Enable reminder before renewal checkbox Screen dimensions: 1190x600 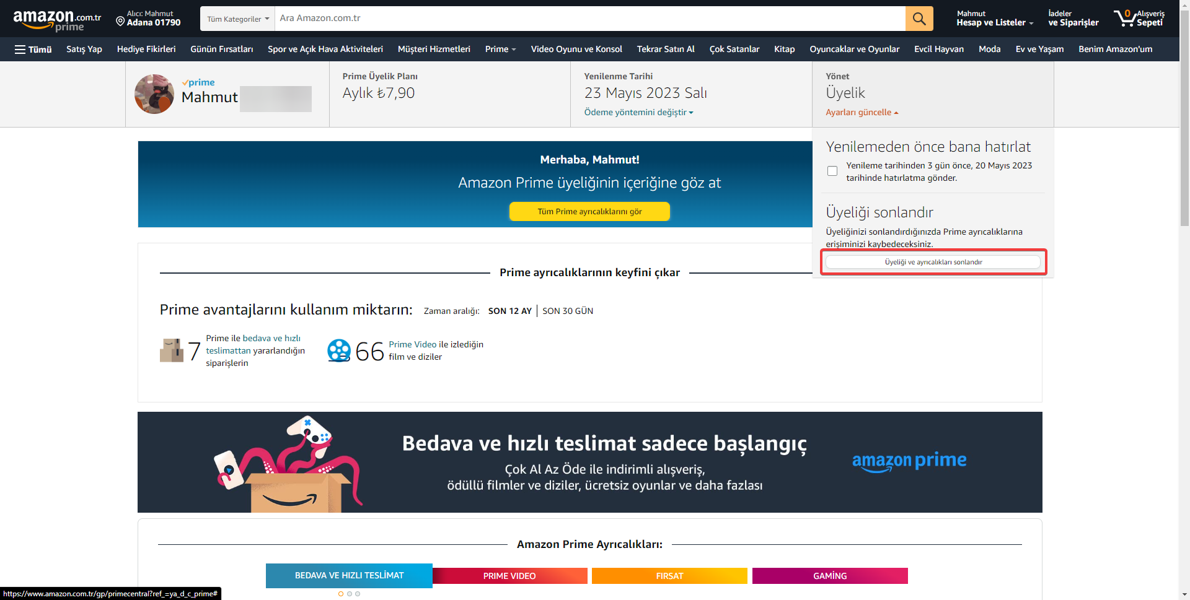832,171
